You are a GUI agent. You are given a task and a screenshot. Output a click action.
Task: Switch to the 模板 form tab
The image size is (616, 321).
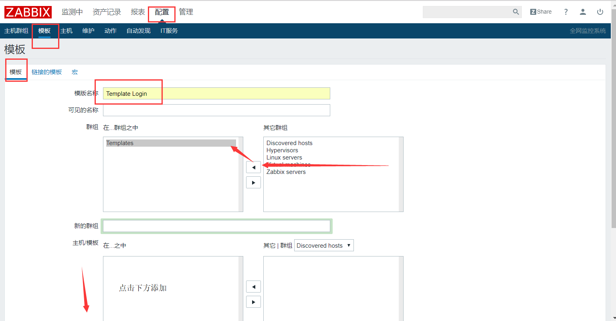click(x=16, y=72)
